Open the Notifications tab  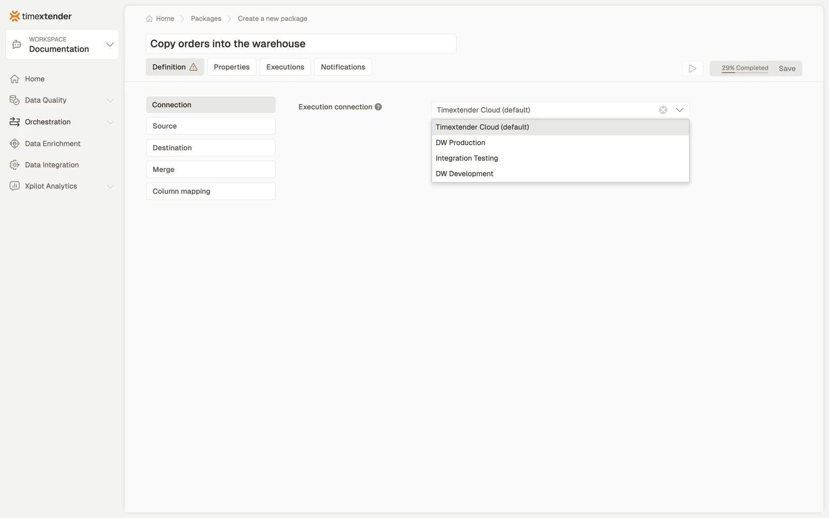[x=343, y=67]
